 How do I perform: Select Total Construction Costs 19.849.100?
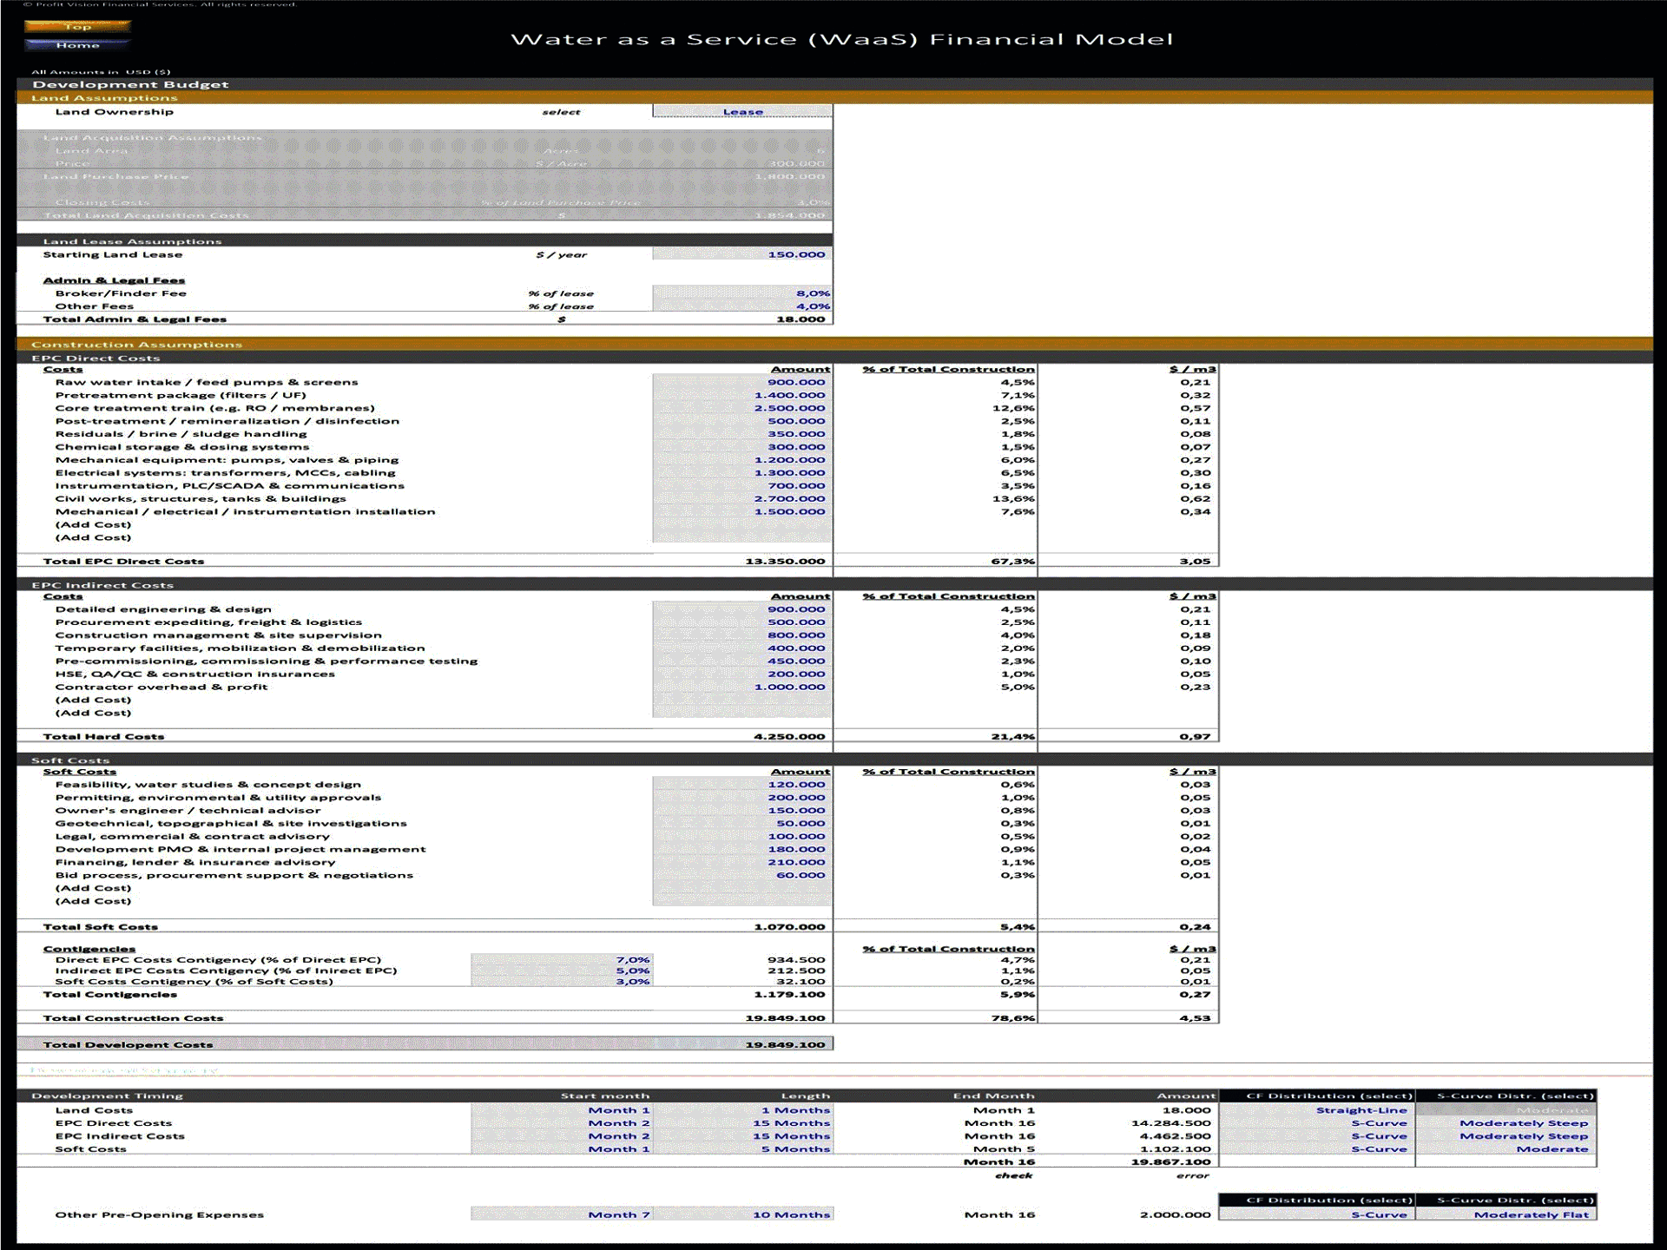[784, 1018]
